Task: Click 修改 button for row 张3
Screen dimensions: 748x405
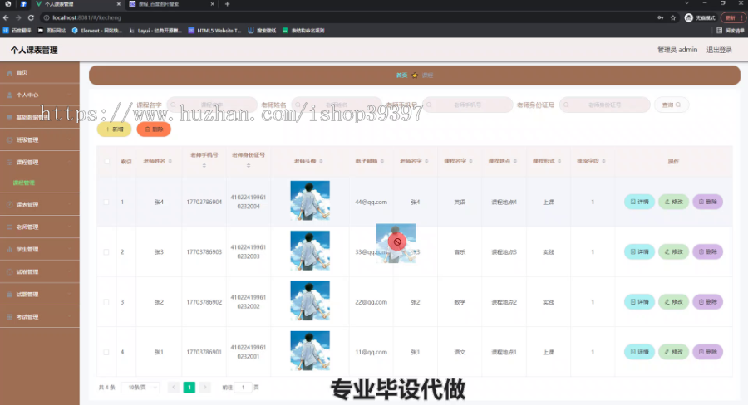Action: [x=673, y=251]
